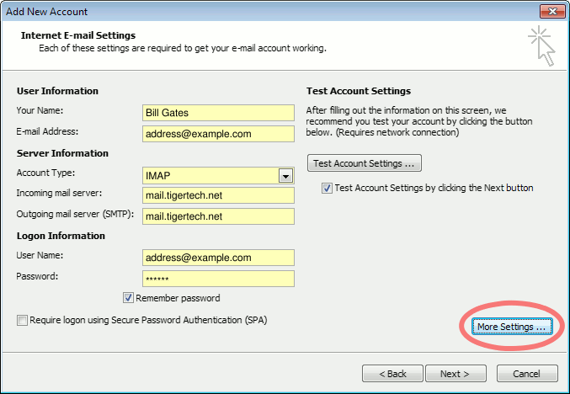Click the Test Account Settings button

[x=365, y=162]
